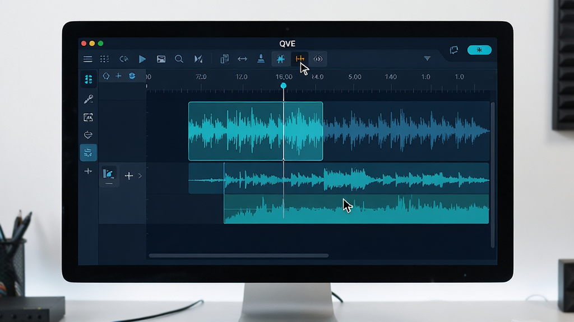Click the vertical scrollbar at the timeline's right edge
This screenshot has width=574, height=322.
tap(493, 175)
